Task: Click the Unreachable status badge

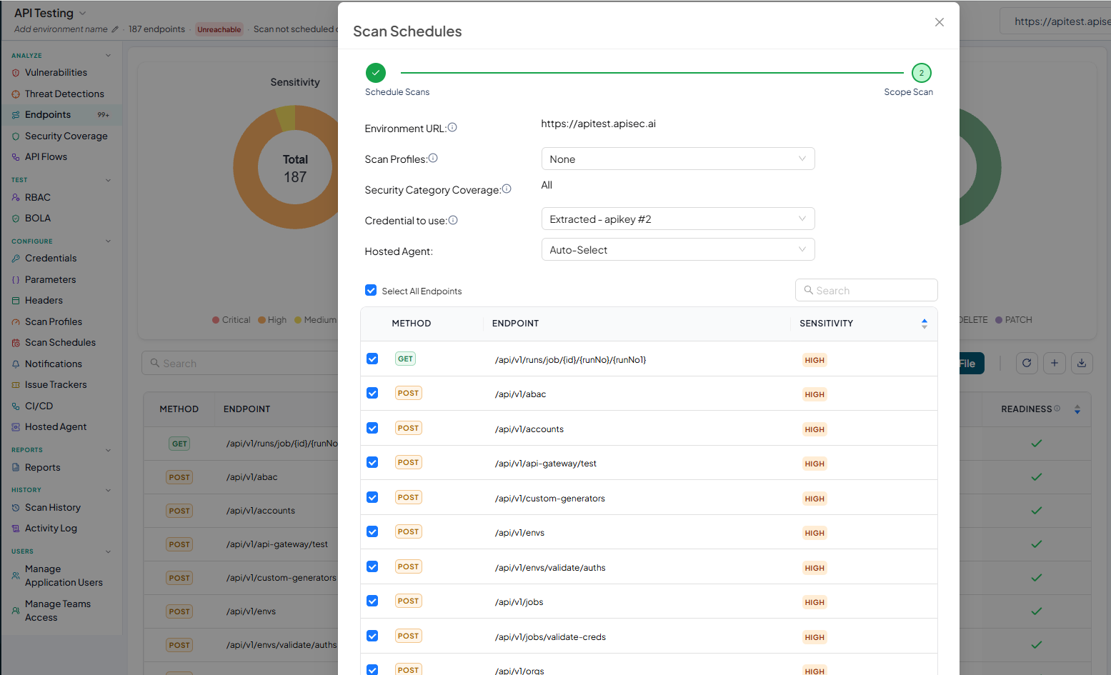Action: [219, 29]
